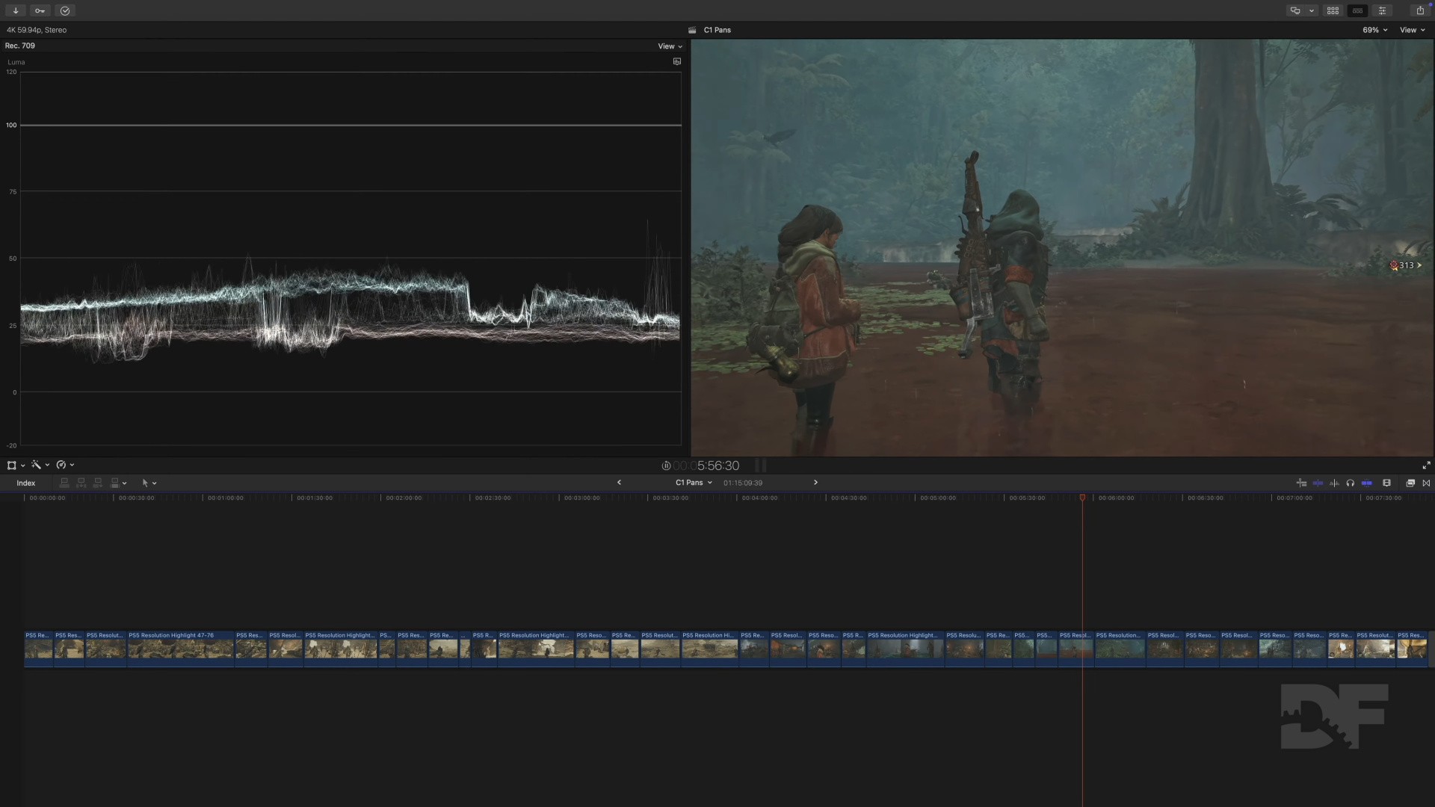The width and height of the screenshot is (1435, 807).
Task: Open the Transitions browser bowtie icon
Action: point(1426,483)
